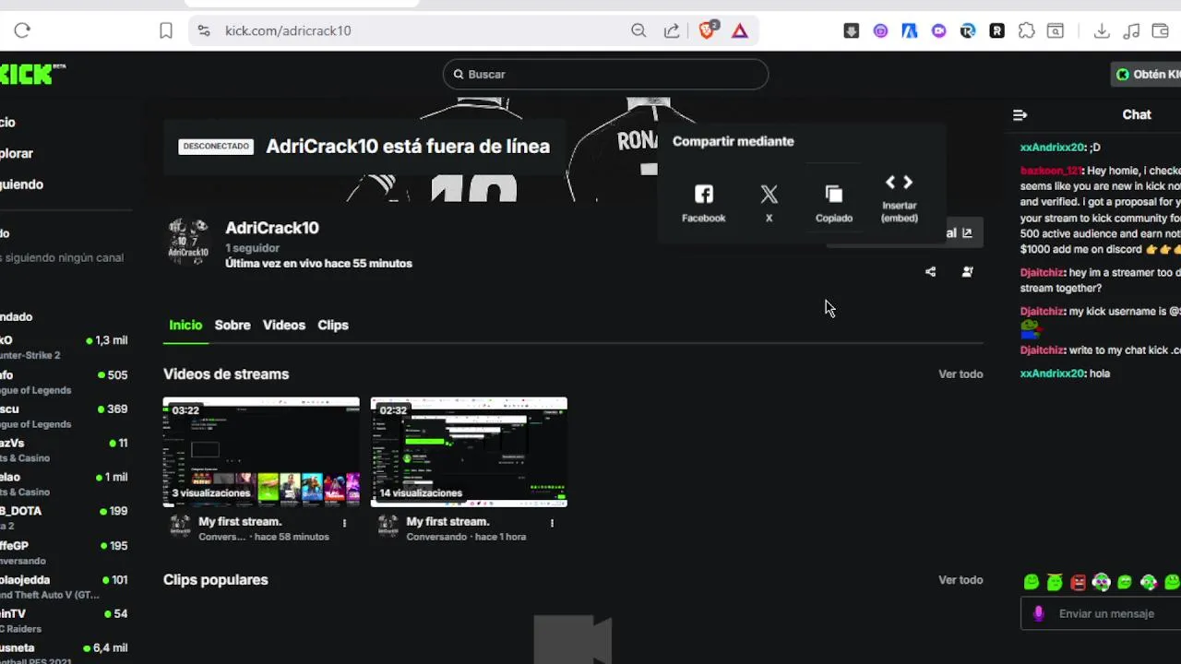Image resolution: width=1181 pixels, height=664 pixels.
Task: Switch to the Sobre tab
Action: coord(233,325)
